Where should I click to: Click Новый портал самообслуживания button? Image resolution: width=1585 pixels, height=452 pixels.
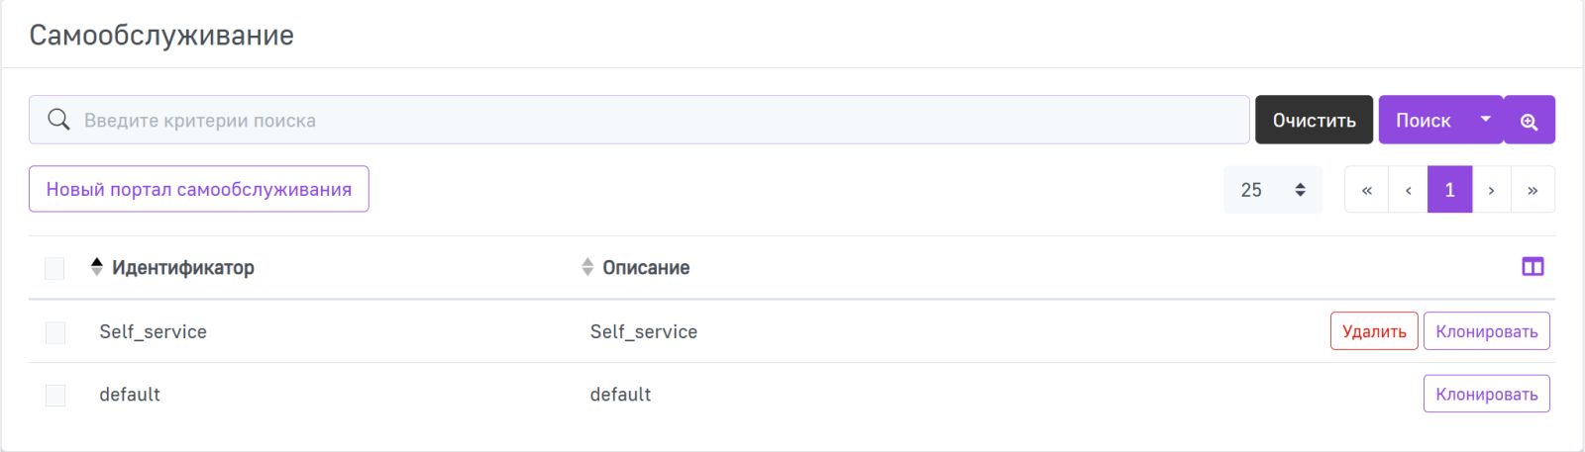pyautogui.click(x=199, y=189)
